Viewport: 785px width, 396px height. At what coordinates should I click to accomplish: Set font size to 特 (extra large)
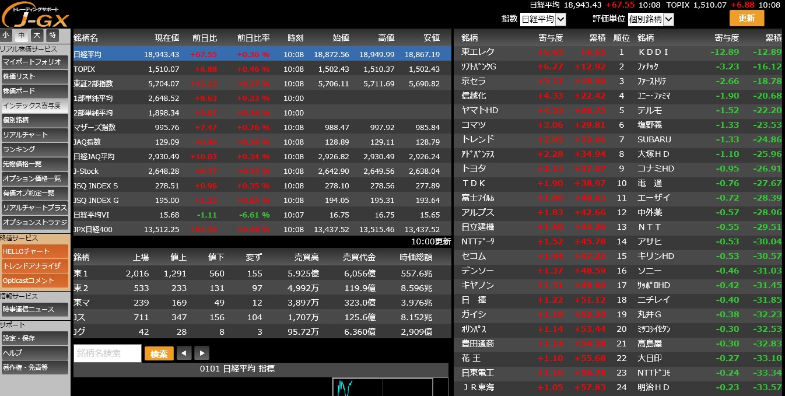coord(53,36)
